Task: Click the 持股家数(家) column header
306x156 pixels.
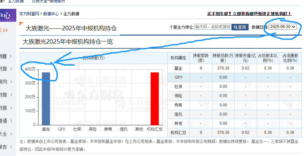Action: pyautogui.click(x=201, y=58)
